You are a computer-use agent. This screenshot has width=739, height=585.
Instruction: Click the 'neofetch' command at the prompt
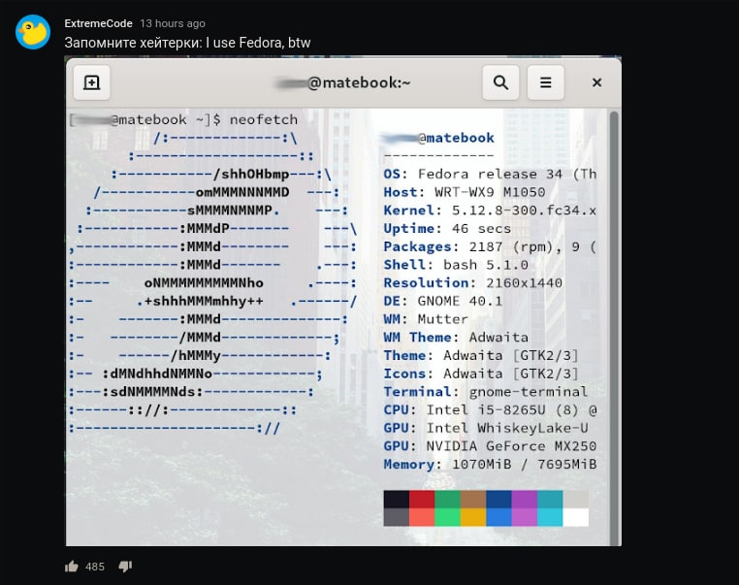point(264,119)
